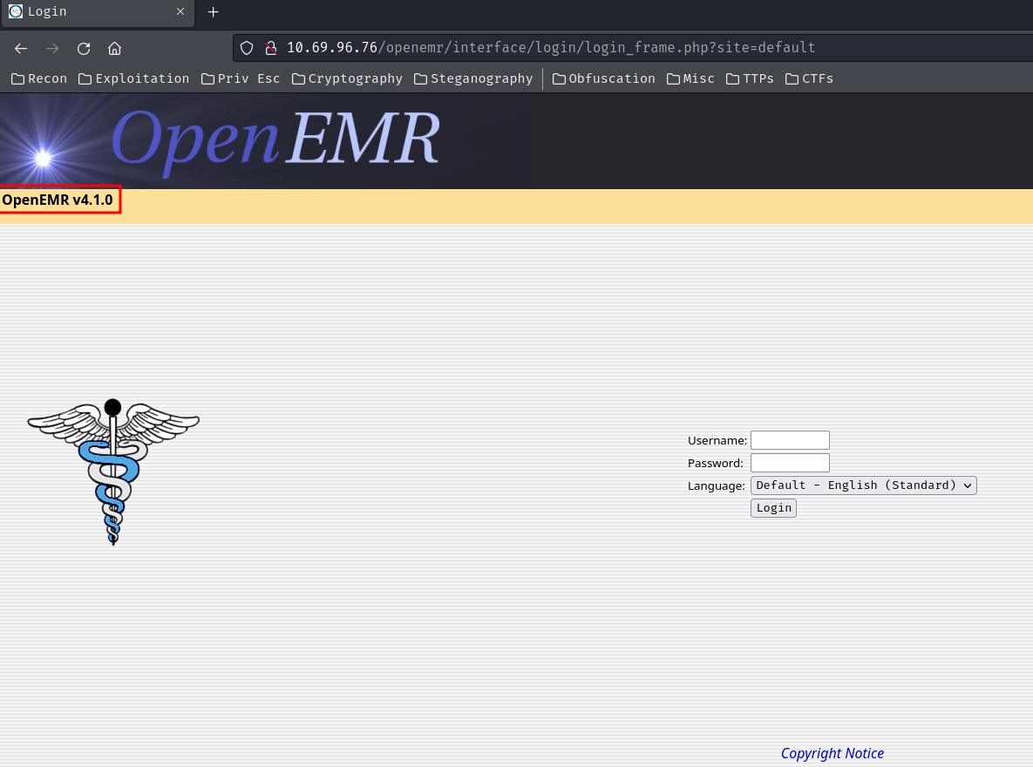
Task: Click the insecure connection padlock icon
Action: pyautogui.click(x=271, y=48)
